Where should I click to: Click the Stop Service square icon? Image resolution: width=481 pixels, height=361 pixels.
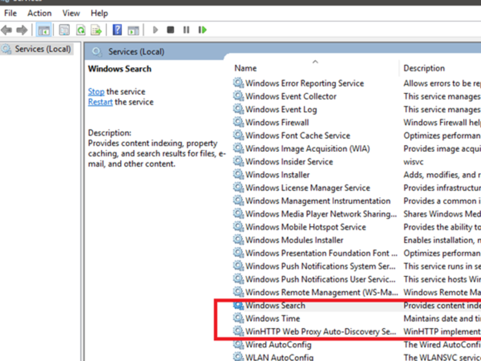171,30
